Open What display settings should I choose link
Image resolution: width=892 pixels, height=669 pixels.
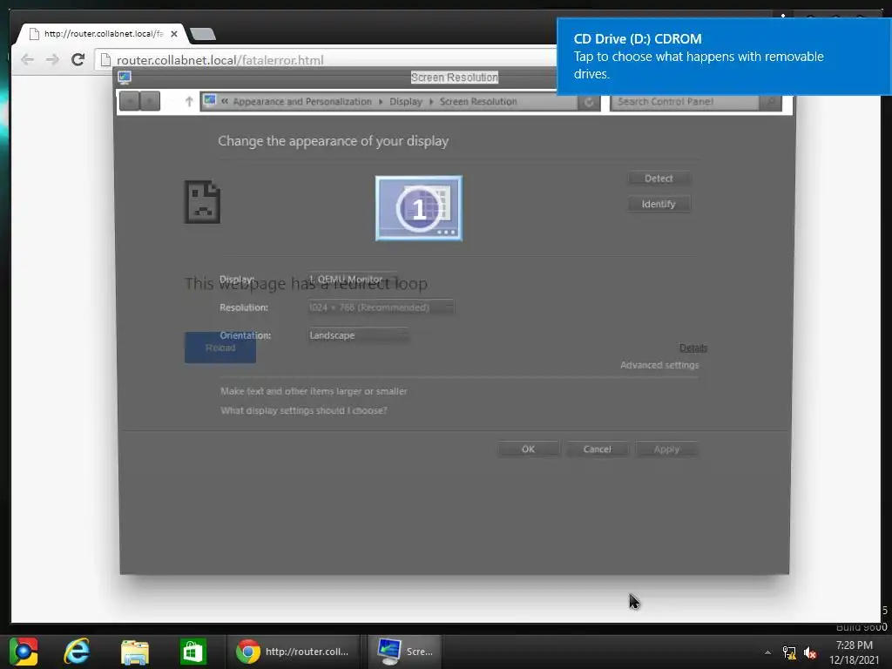(x=304, y=411)
